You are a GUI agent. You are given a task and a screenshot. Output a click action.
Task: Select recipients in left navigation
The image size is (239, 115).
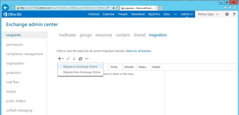click(x=25, y=35)
